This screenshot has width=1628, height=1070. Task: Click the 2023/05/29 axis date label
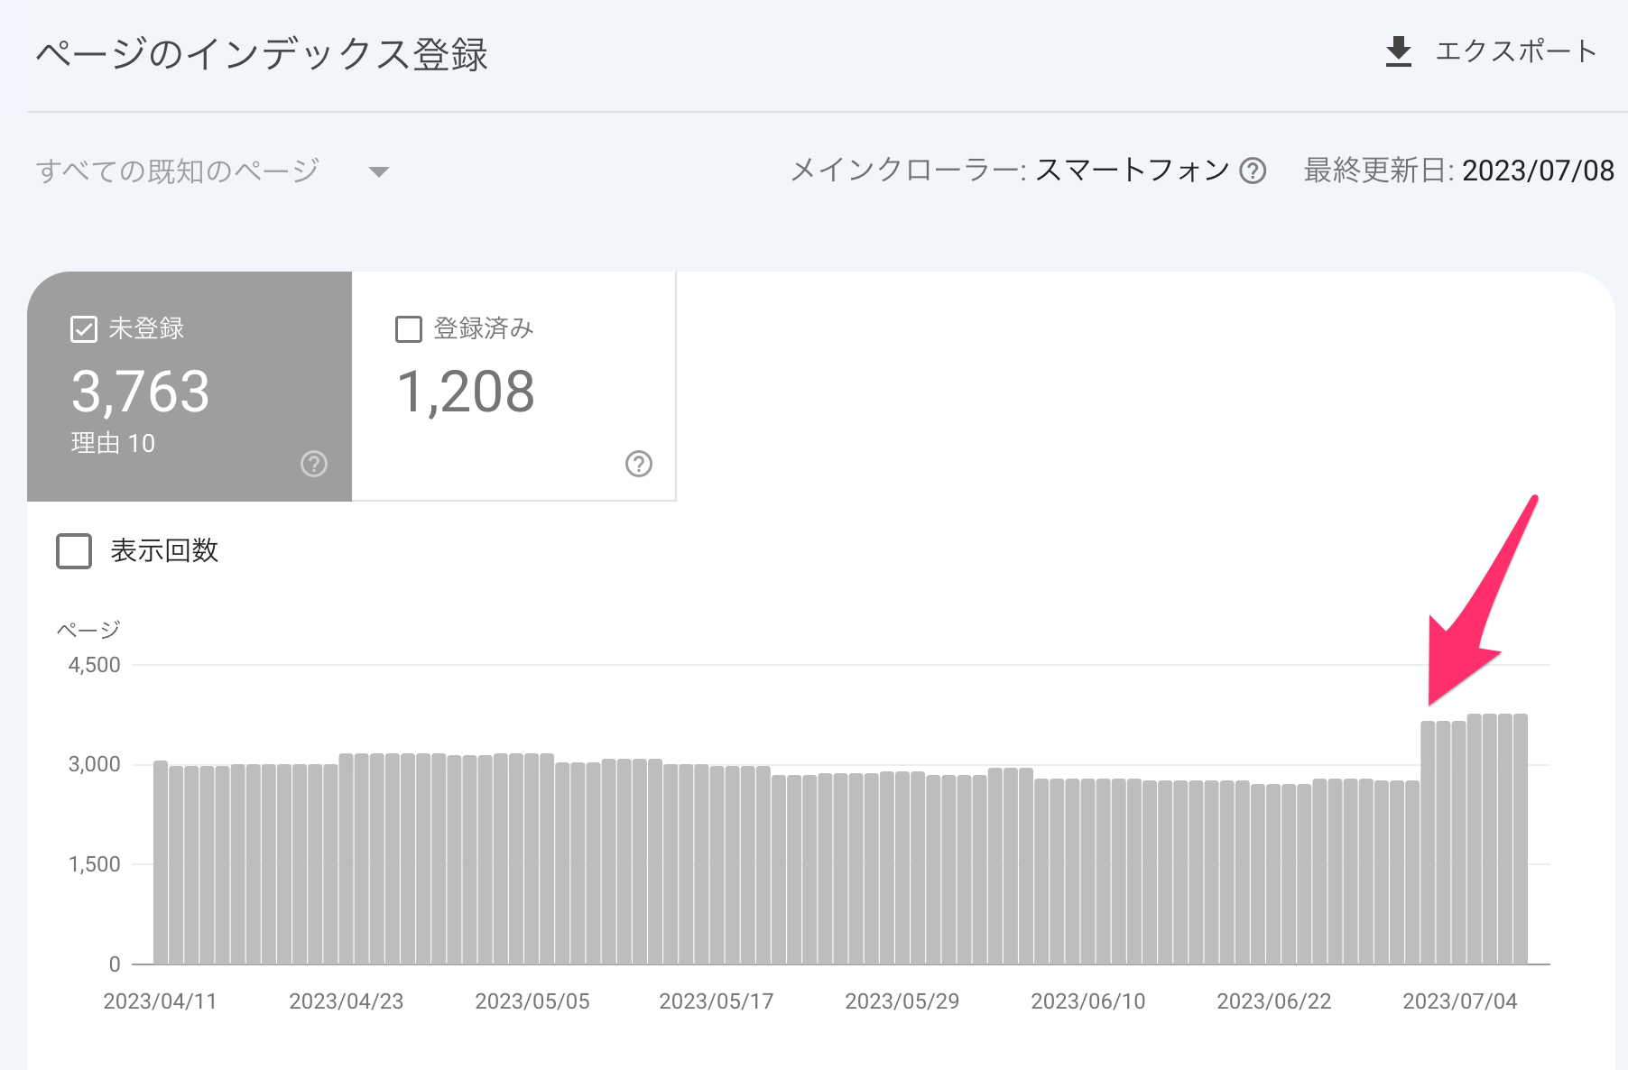click(x=902, y=1001)
